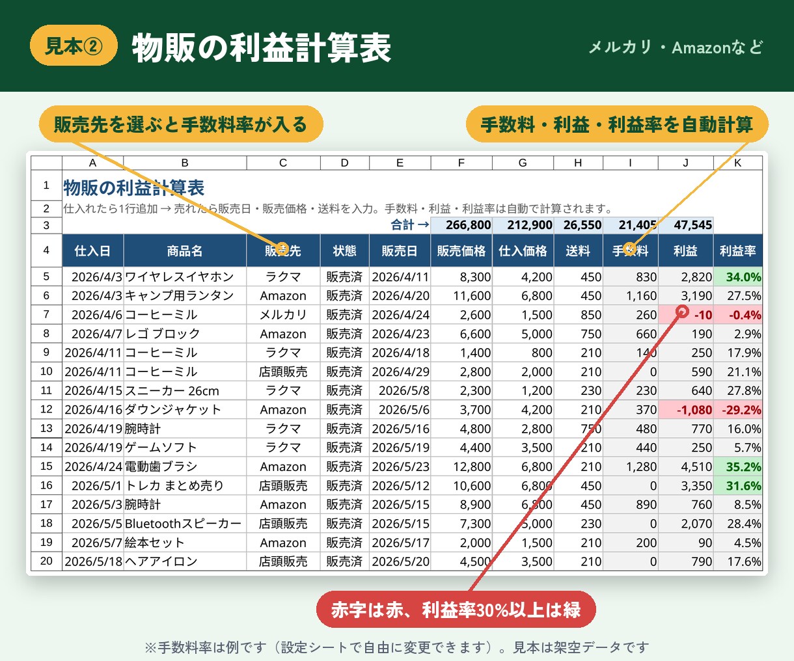Click callout 販売先を選ぶと手数料率が入る
Viewport: 794px width, 661px height.
(x=181, y=124)
